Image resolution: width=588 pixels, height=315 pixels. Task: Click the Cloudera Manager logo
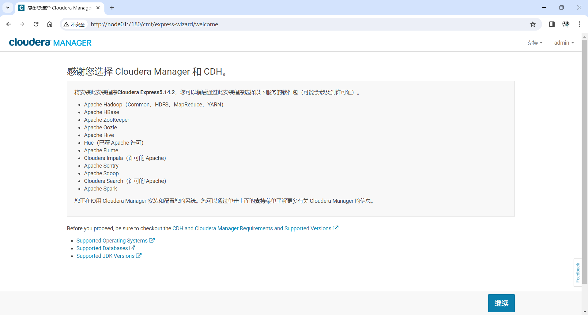(50, 43)
